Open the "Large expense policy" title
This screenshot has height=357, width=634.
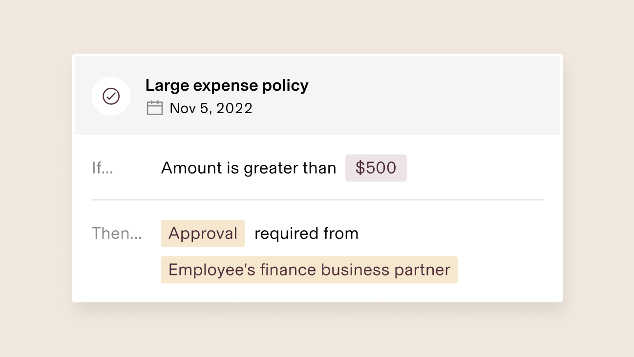pyautogui.click(x=227, y=85)
